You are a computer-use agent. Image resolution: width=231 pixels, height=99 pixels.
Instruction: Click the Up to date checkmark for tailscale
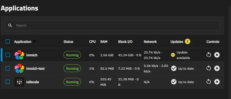click(174, 82)
